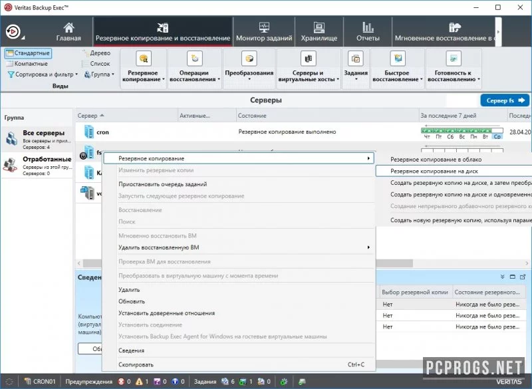Go to the Главная home tab
Viewport: 532px width, 389px height.
pos(68,31)
